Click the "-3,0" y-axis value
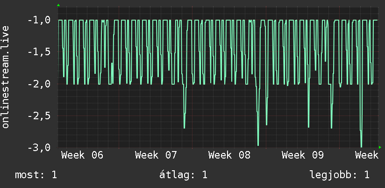The height and width of the screenshot is (188, 385). 39,148
